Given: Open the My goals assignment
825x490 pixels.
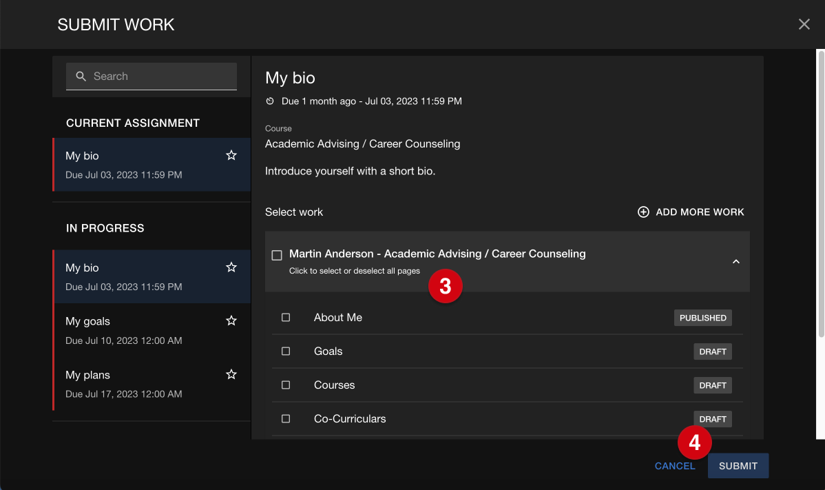Looking at the screenshot, I should (x=152, y=330).
